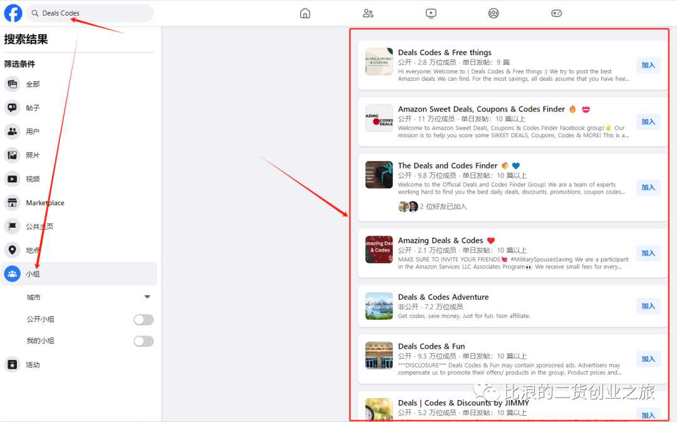Join Deals Codes & Fun group
Image resolution: width=677 pixels, height=422 pixels.
[x=648, y=359]
